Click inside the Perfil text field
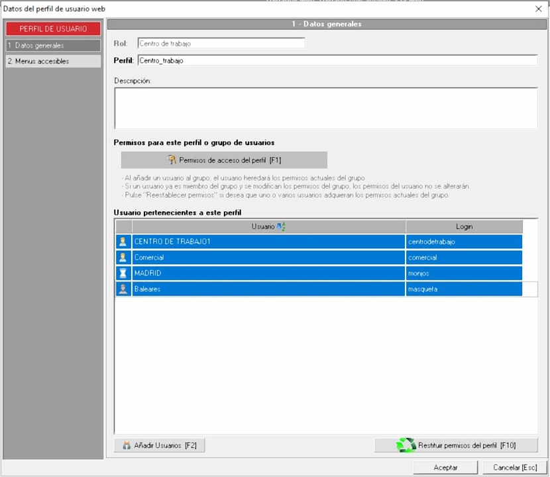550x477 pixels. [x=337, y=60]
